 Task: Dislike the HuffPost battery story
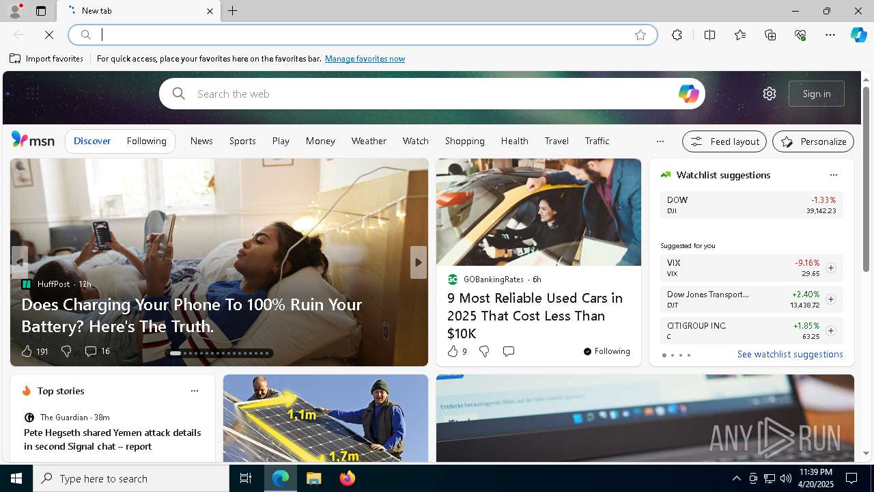[66, 351]
